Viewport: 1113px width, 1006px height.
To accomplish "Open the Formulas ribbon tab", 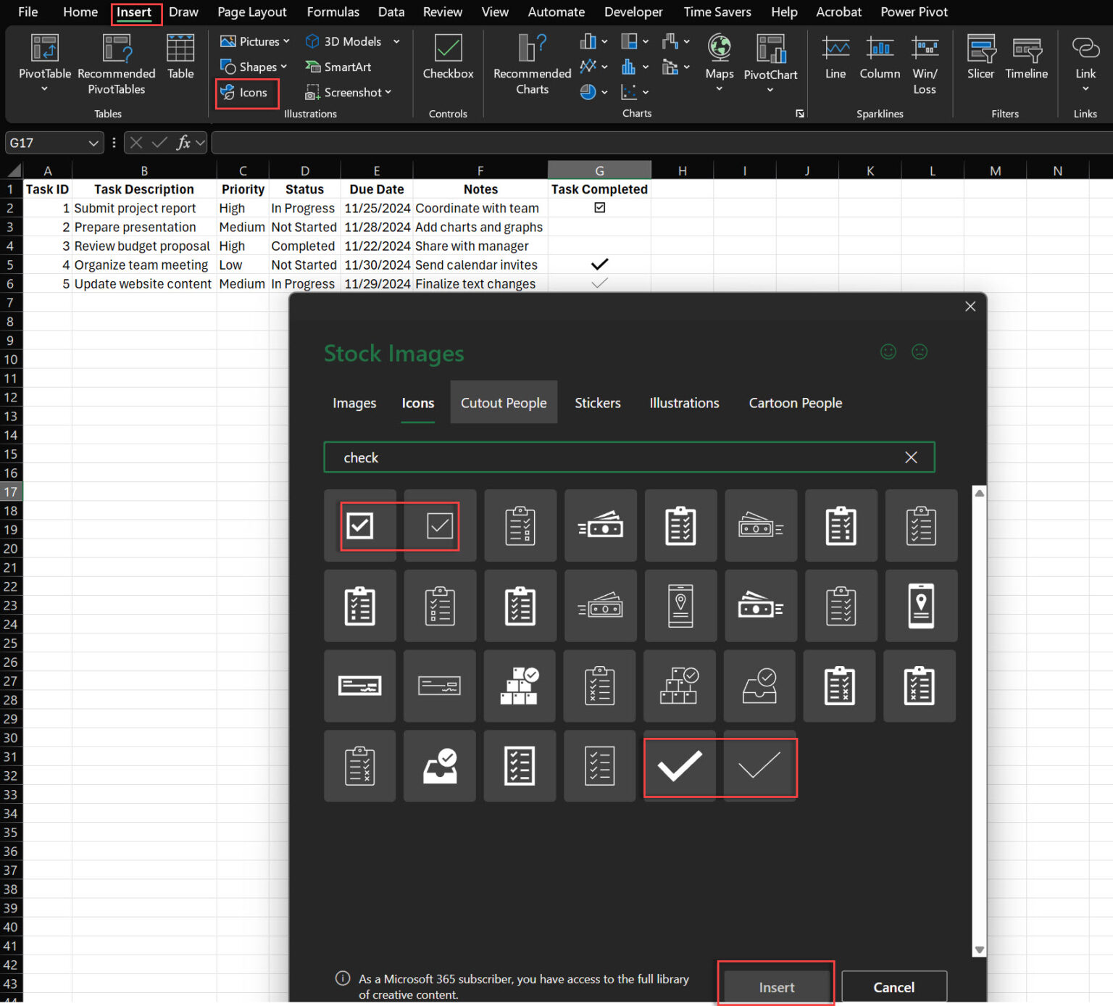I will click(x=333, y=12).
